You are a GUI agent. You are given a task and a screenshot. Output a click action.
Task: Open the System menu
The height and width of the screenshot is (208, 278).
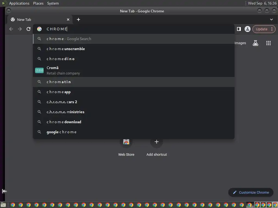point(53,3)
